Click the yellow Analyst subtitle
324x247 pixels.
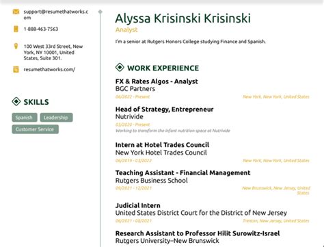pos(126,29)
